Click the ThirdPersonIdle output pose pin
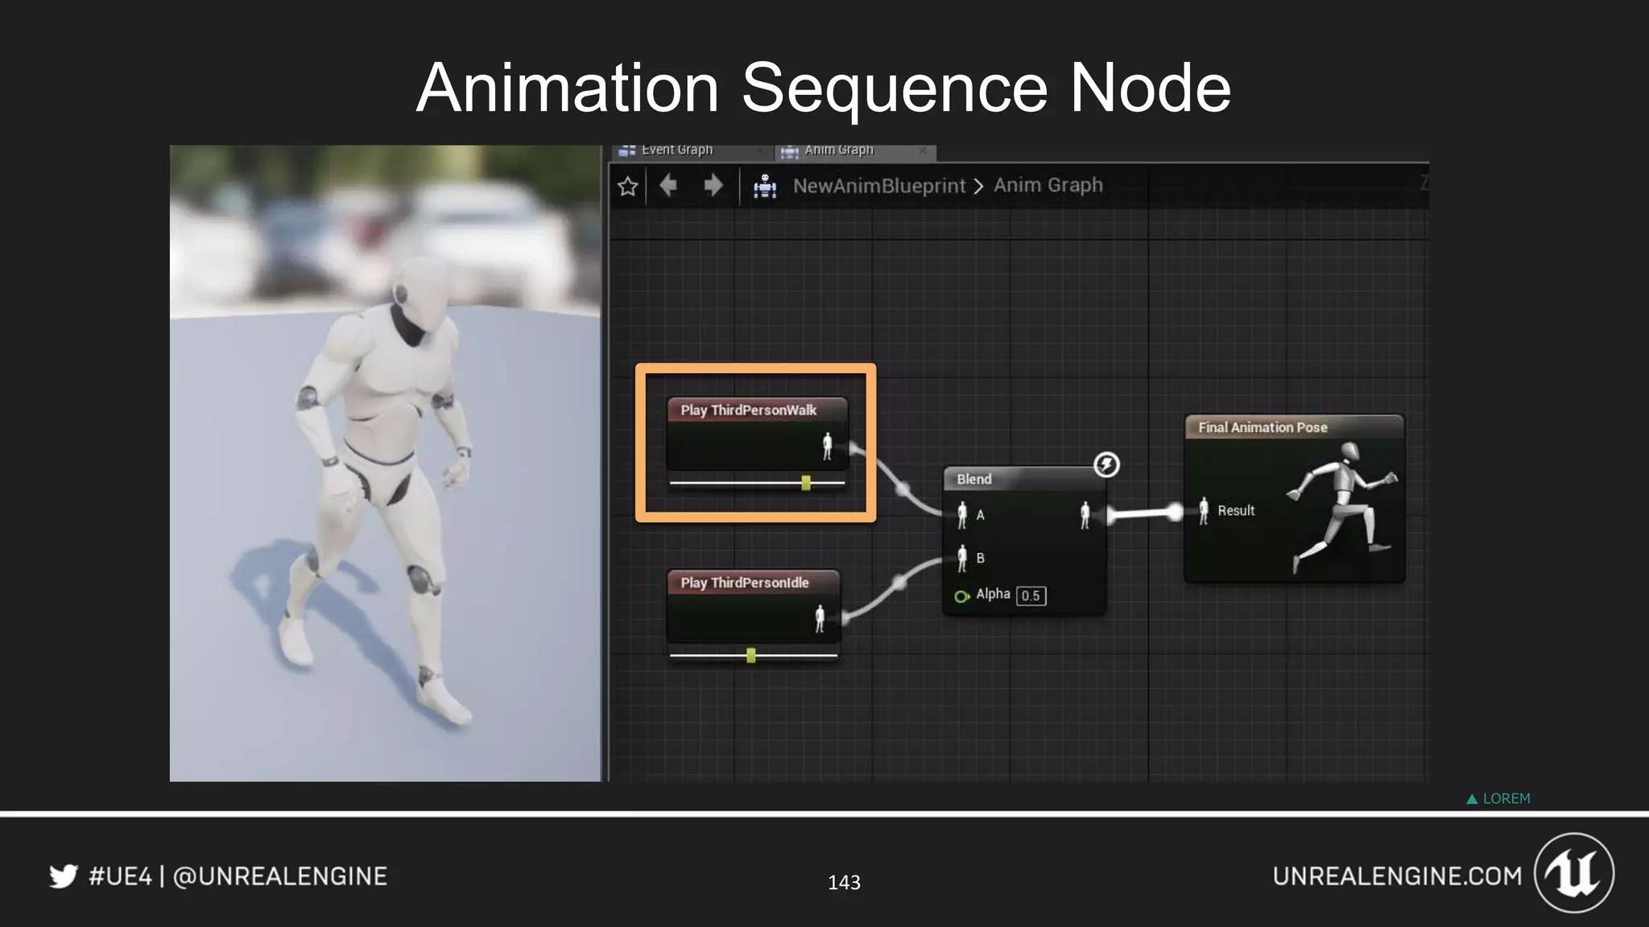The height and width of the screenshot is (927, 1649). [x=820, y=618]
